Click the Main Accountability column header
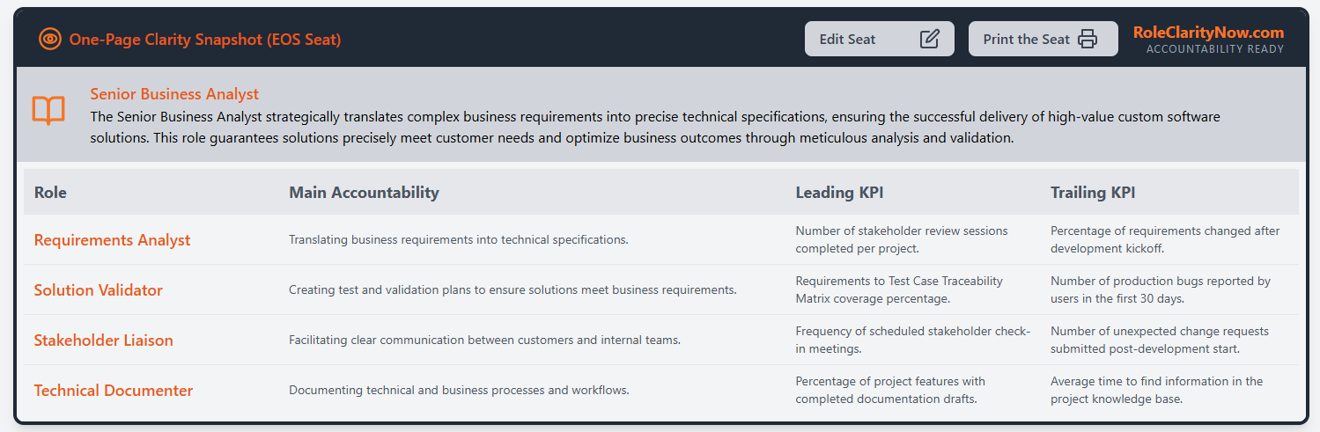The height and width of the screenshot is (432, 1320). point(364,193)
